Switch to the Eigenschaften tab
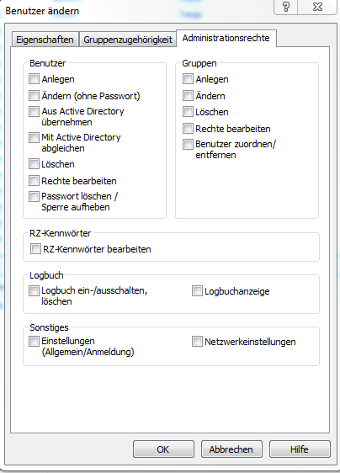340x473 pixels. (x=45, y=40)
